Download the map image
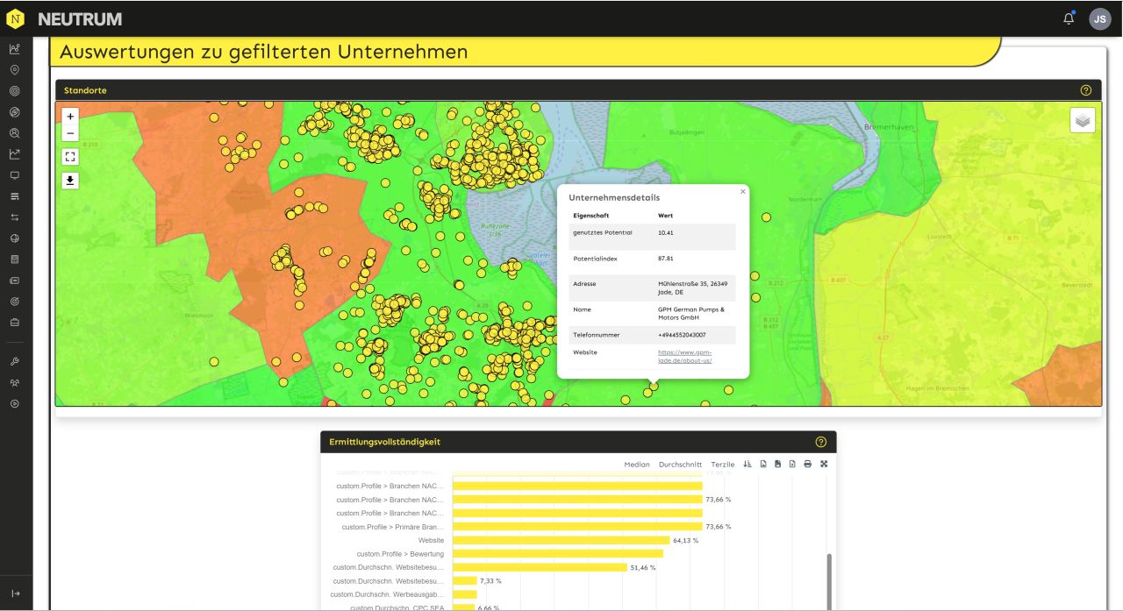 pyautogui.click(x=70, y=181)
